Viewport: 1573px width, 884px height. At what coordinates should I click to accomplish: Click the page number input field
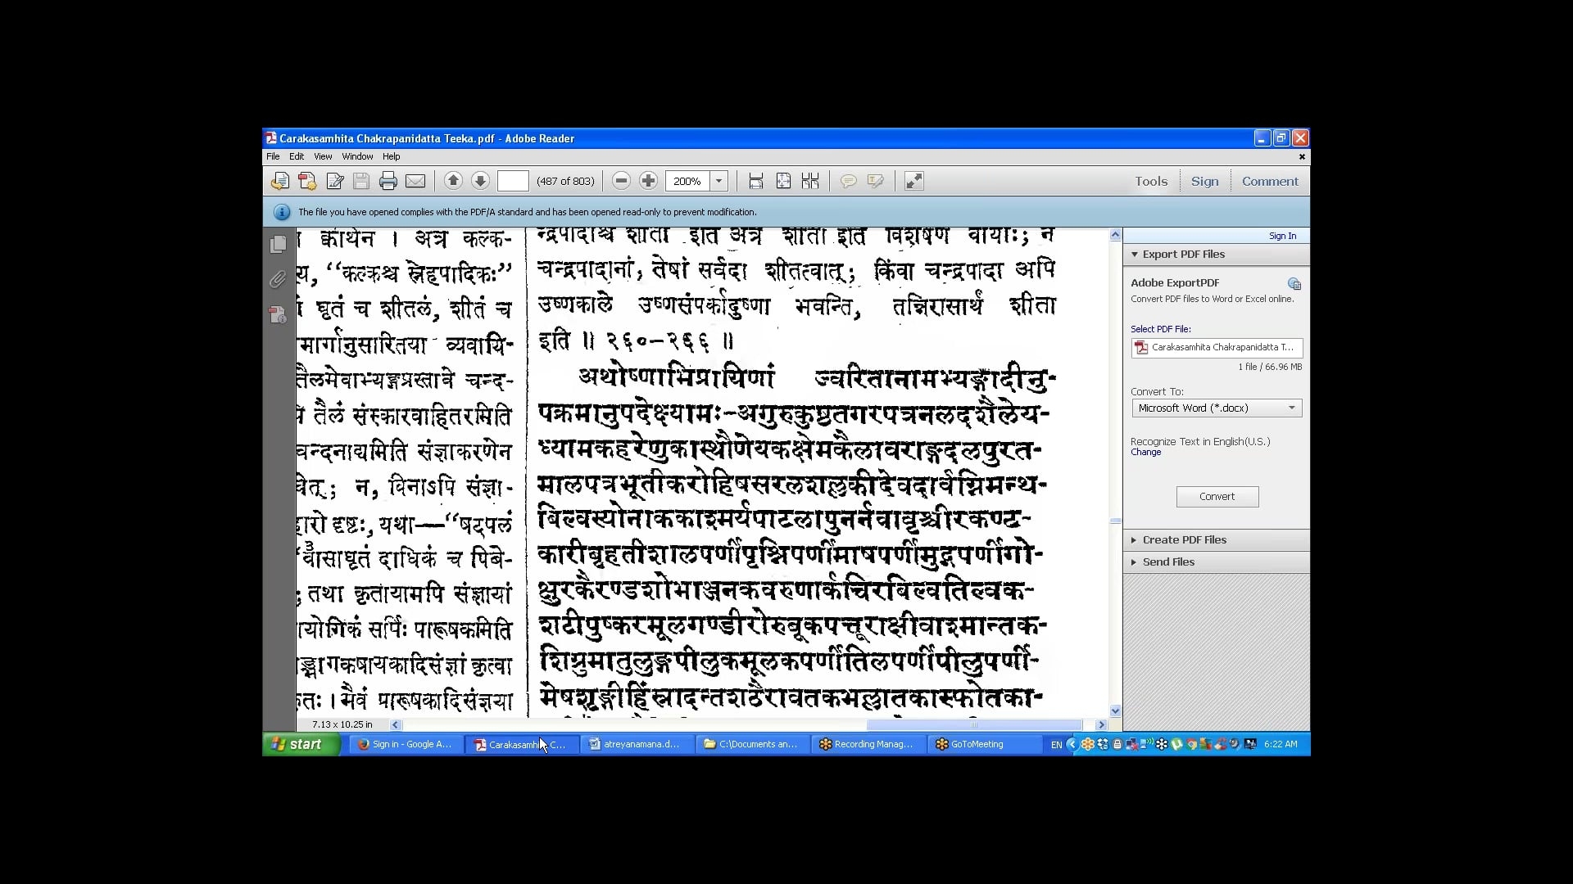[x=513, y=181]
